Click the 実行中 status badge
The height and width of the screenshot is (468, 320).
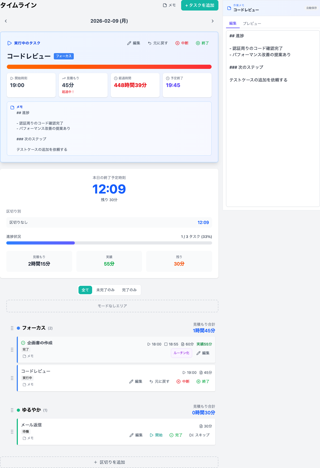[27, 378]
